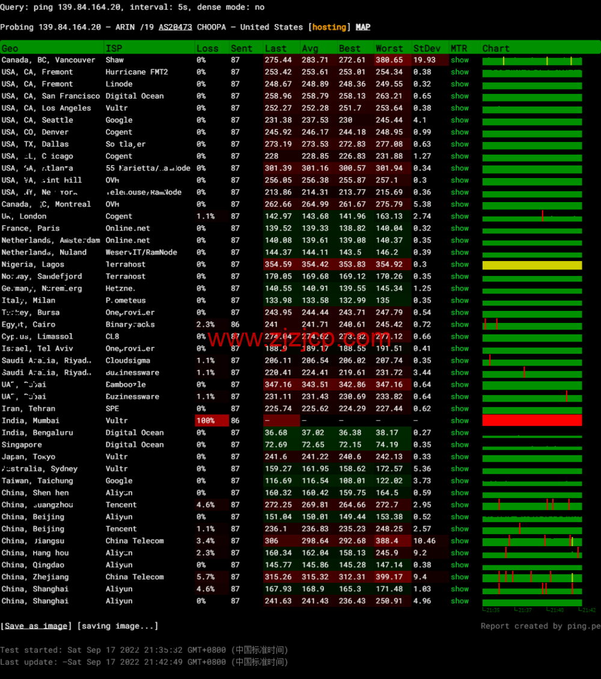Sort table by Loss column header
Screen dimensions: 601x679
(207, 49)
